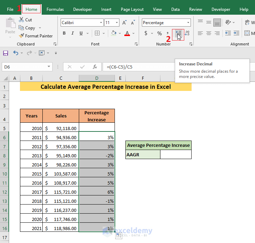Click the Increase Decimal button
This screenshot has width=255, height=243.
(x=179, y=33)
